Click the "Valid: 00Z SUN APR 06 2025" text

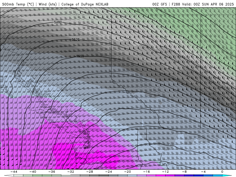point(208,4)
